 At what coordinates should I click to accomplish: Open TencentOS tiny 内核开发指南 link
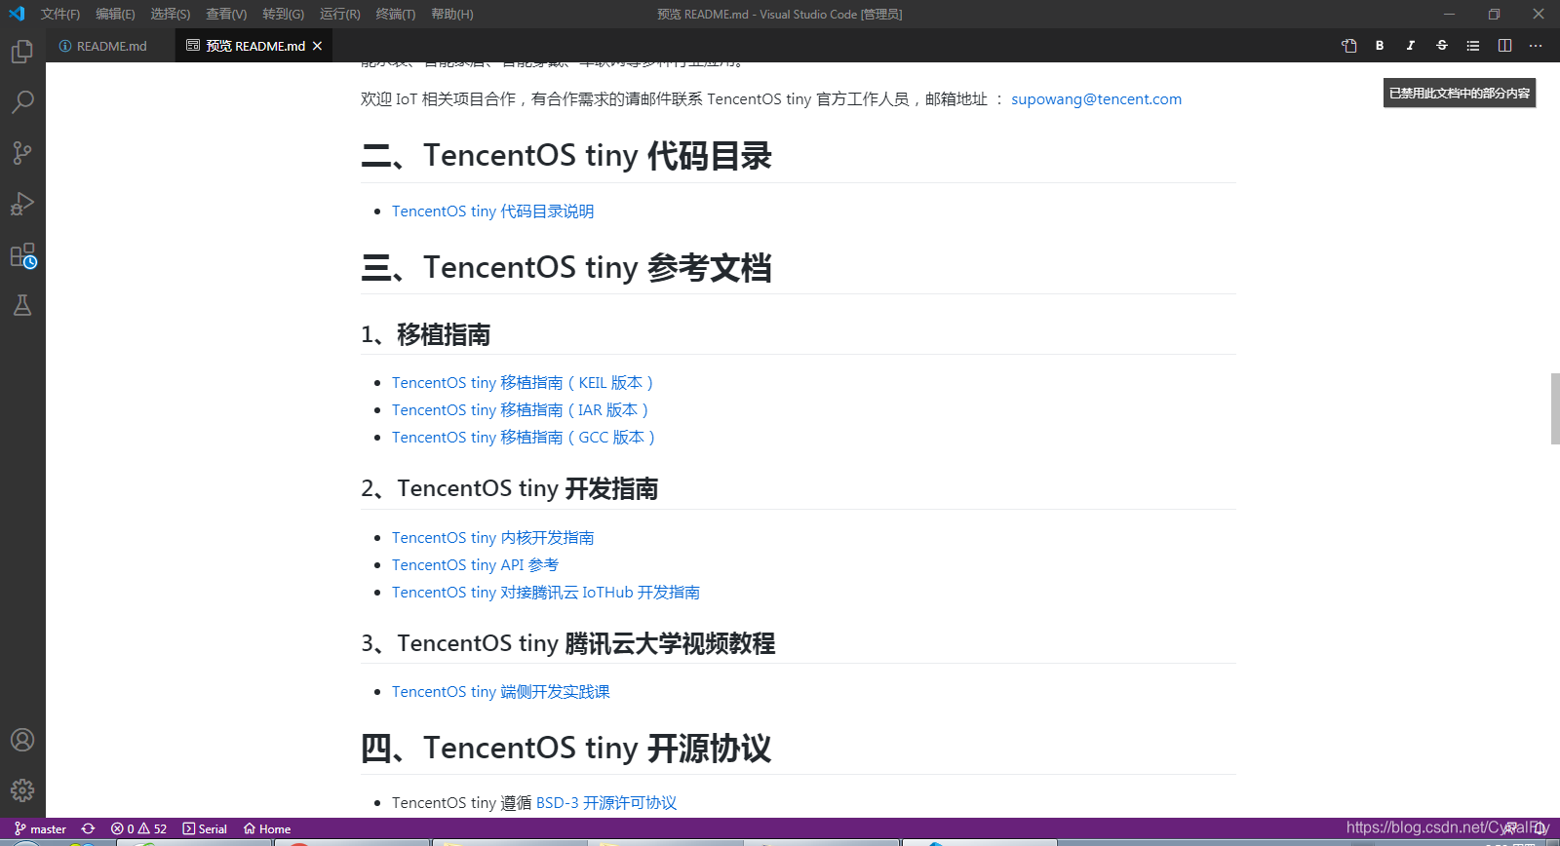(492, 538)
